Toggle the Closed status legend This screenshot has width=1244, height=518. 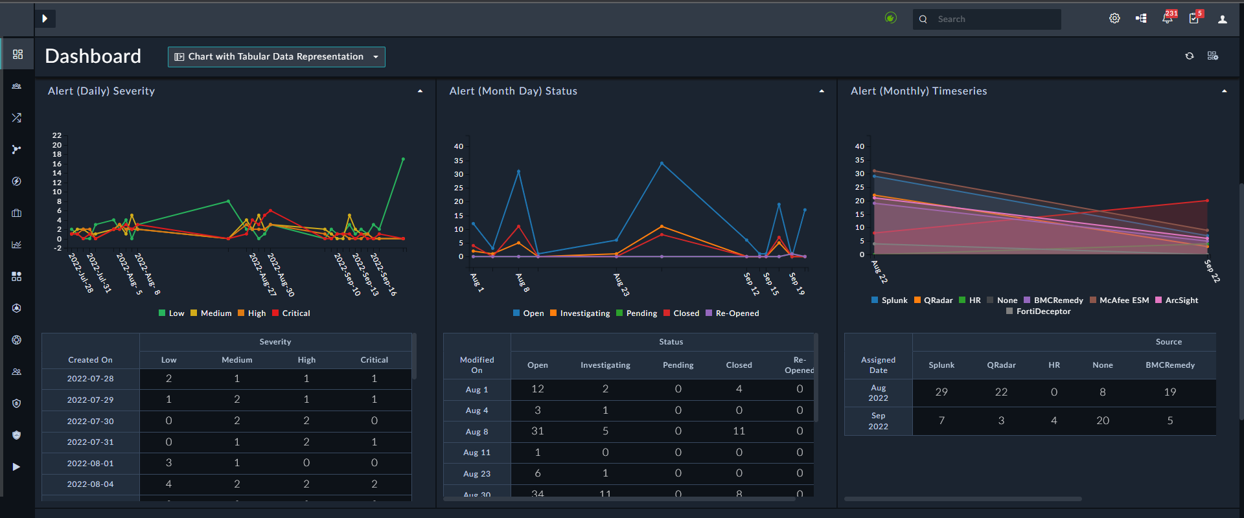tap(681, 313)
